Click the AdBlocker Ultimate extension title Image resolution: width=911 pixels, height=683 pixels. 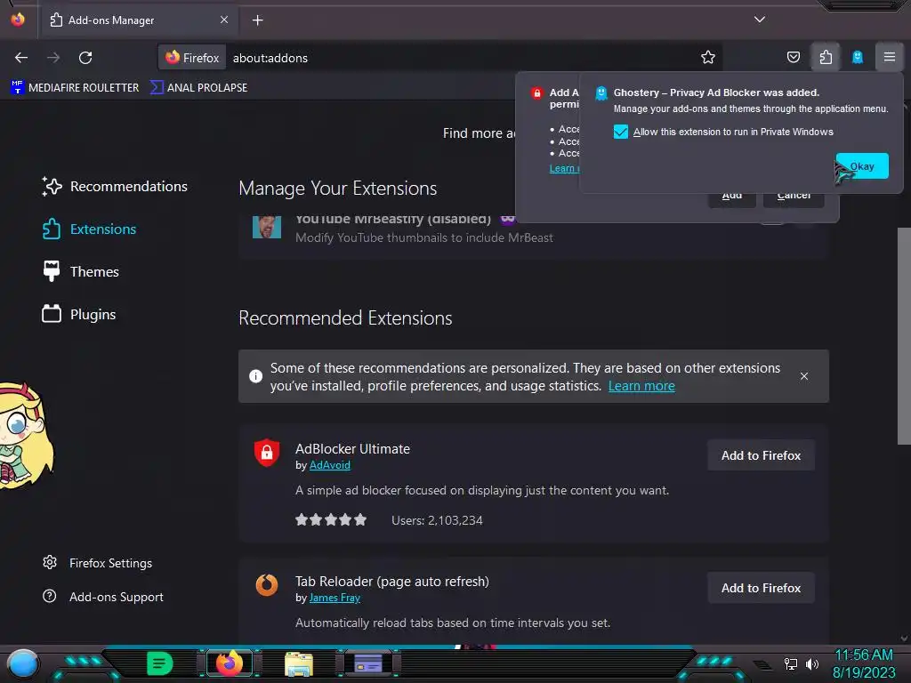click(352, 449)
